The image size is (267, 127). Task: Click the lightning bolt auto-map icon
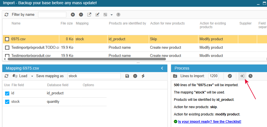pyautogui.click(x=143, y=76)
